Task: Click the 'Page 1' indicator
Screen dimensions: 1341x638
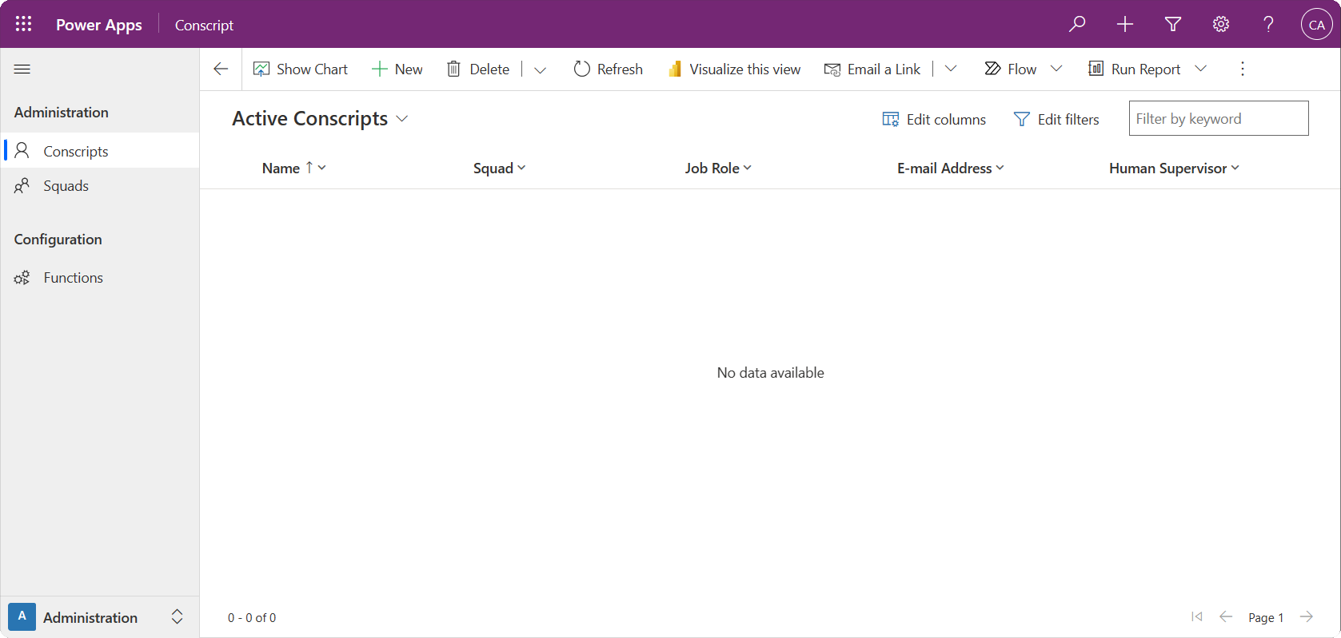Action: 1266,618
